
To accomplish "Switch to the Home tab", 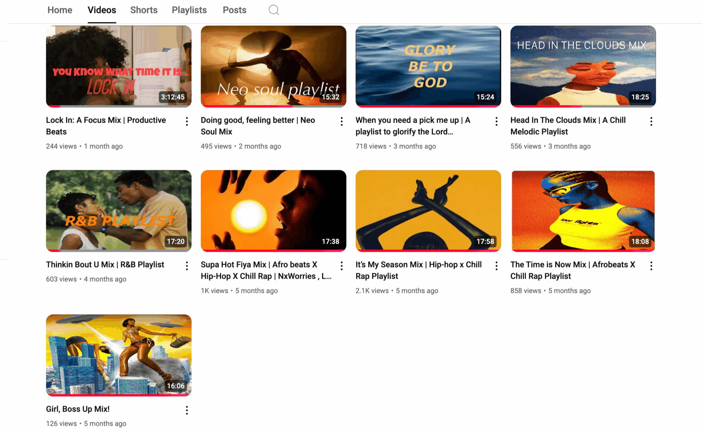I will [60, 10].
